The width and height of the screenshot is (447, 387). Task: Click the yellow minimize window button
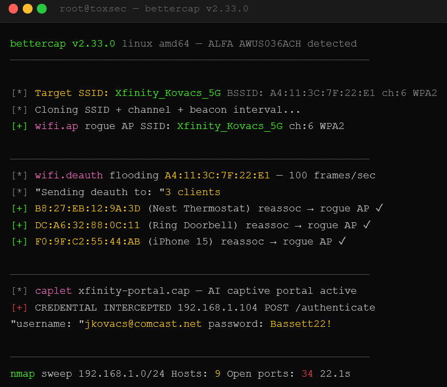tap(28, 9)
